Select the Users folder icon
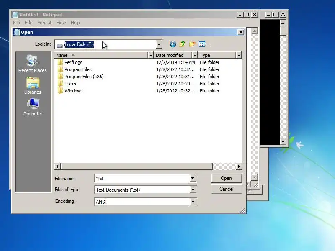The image size is (335, 251). 60,83
